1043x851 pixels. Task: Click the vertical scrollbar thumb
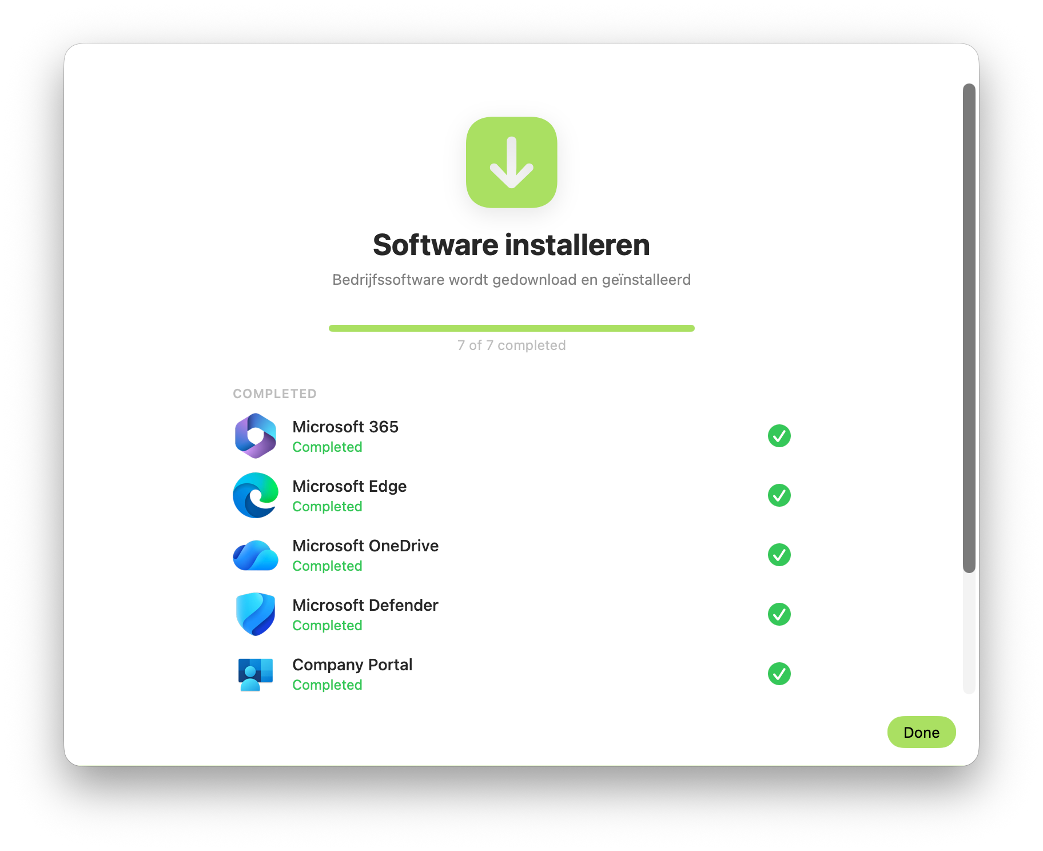tap(969, 328)
